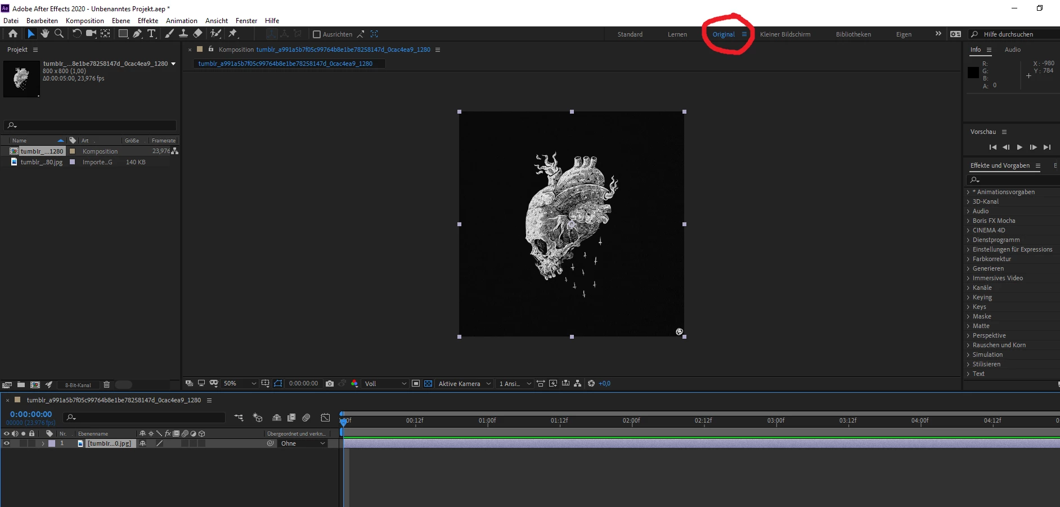Screen dimensions: 1060x507
Task: Open the composition mini-flowchart in timeline
Action: tap(239, 418)
